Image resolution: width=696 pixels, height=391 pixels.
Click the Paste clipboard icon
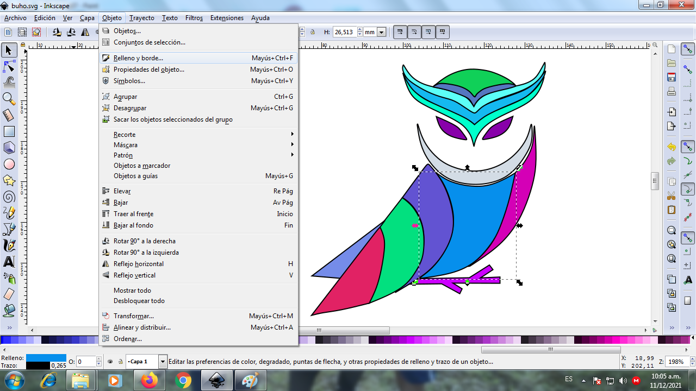point(672,210)
